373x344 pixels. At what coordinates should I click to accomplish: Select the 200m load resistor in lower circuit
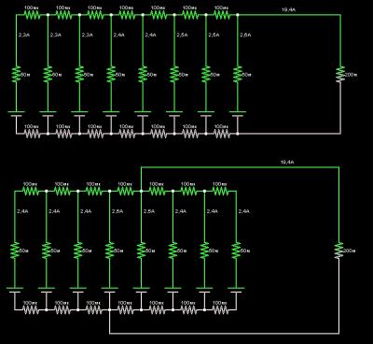[338, 251]
